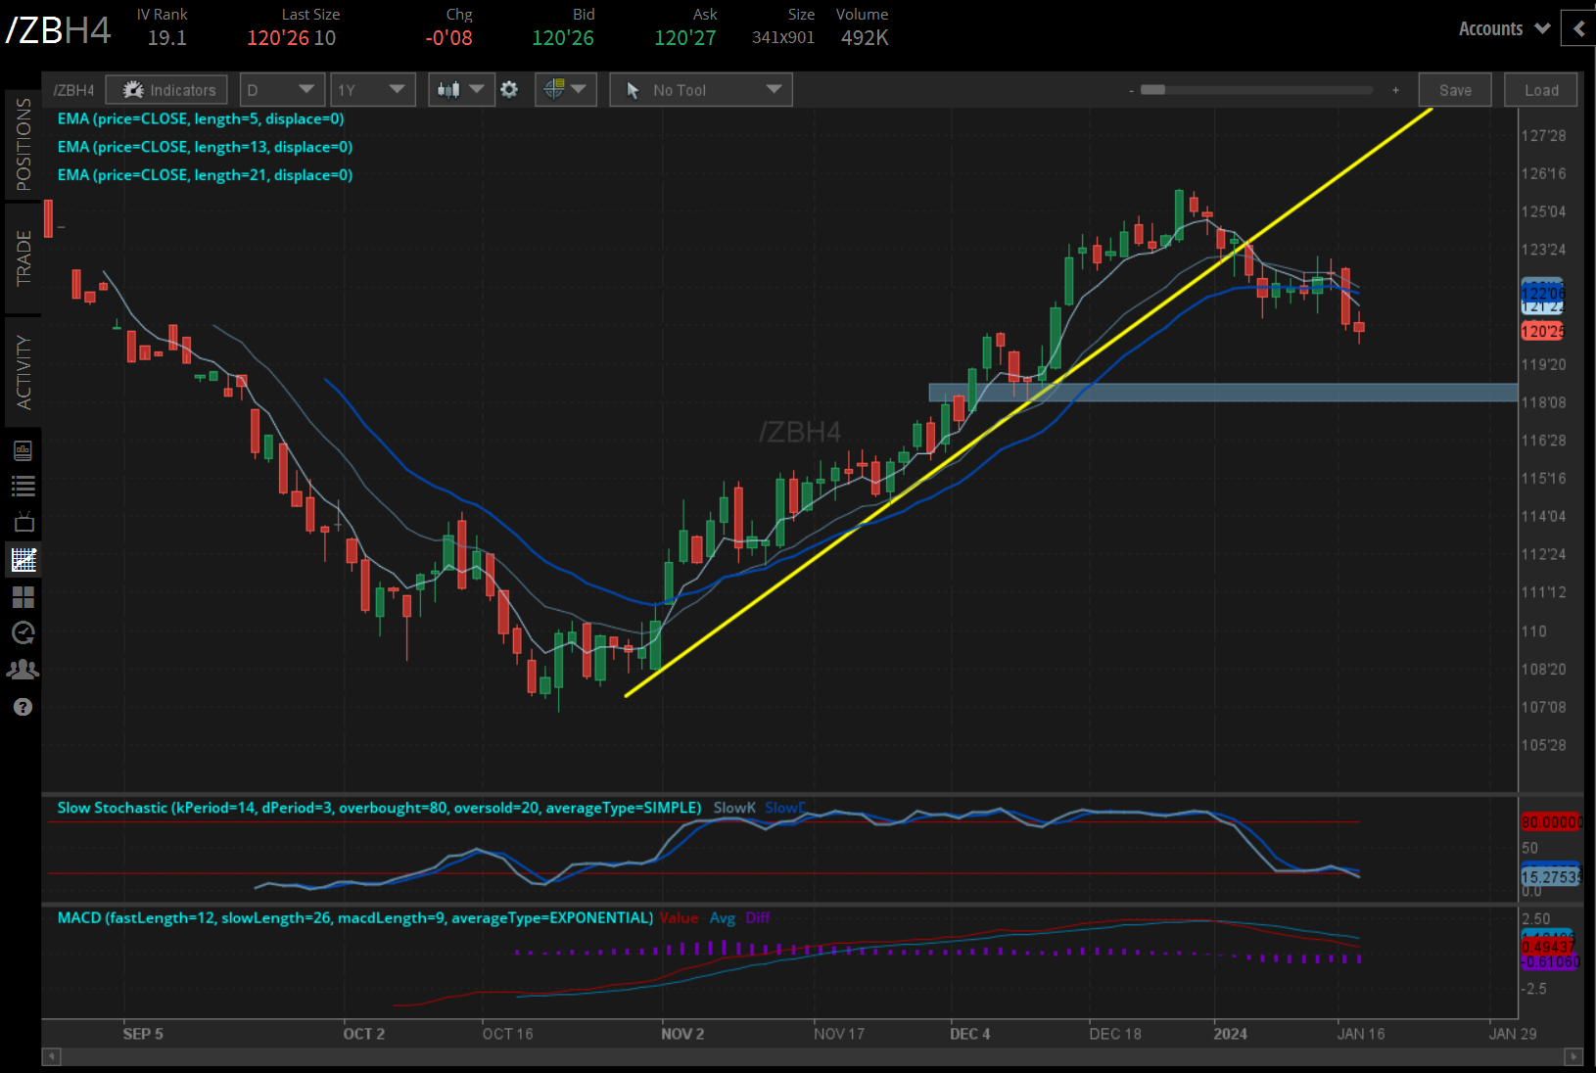Click the zoom slider handle
The image size is (1596, 1073).
[x=1153, y=90]
